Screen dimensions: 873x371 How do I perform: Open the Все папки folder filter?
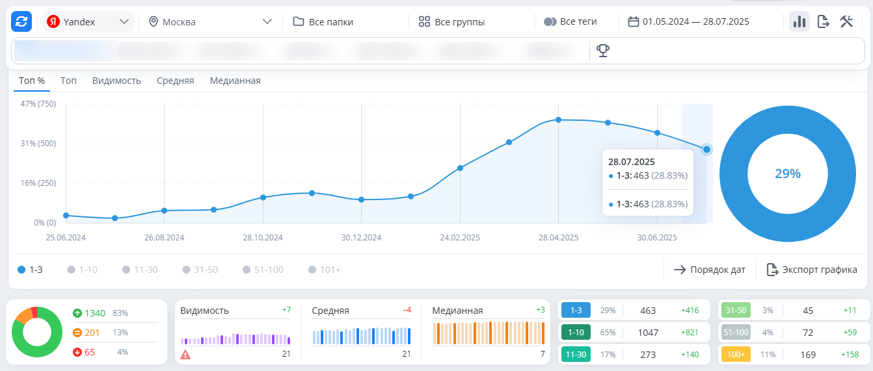[323, 21]
